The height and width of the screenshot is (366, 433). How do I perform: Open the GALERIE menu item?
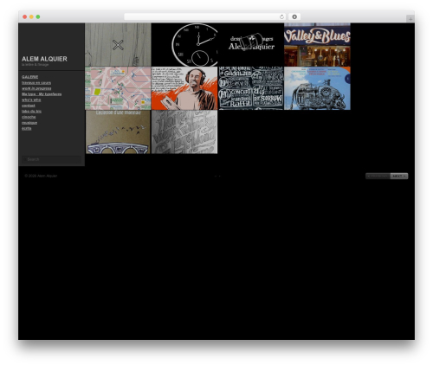tap(30, 77)
